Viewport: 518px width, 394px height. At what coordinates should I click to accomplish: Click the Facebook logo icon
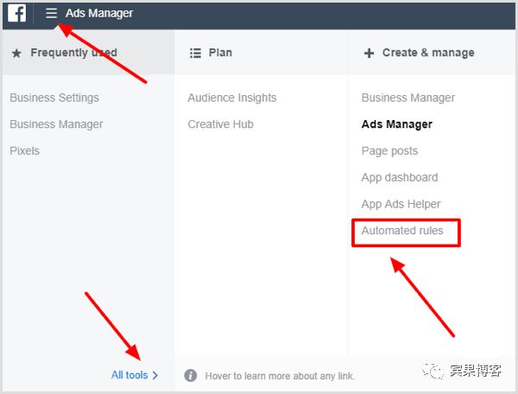[x=17, y=14]
